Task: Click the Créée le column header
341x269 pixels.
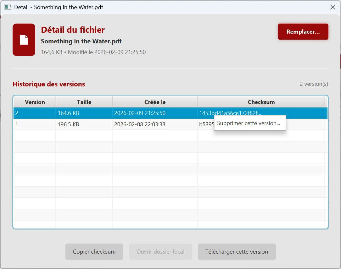Action: point(154,102)
